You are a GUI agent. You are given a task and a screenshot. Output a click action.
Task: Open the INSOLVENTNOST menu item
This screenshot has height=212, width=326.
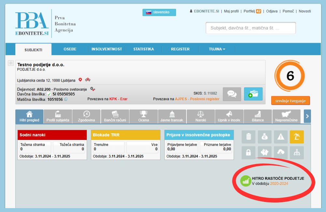pyautogui.click(x=107, y=49)
